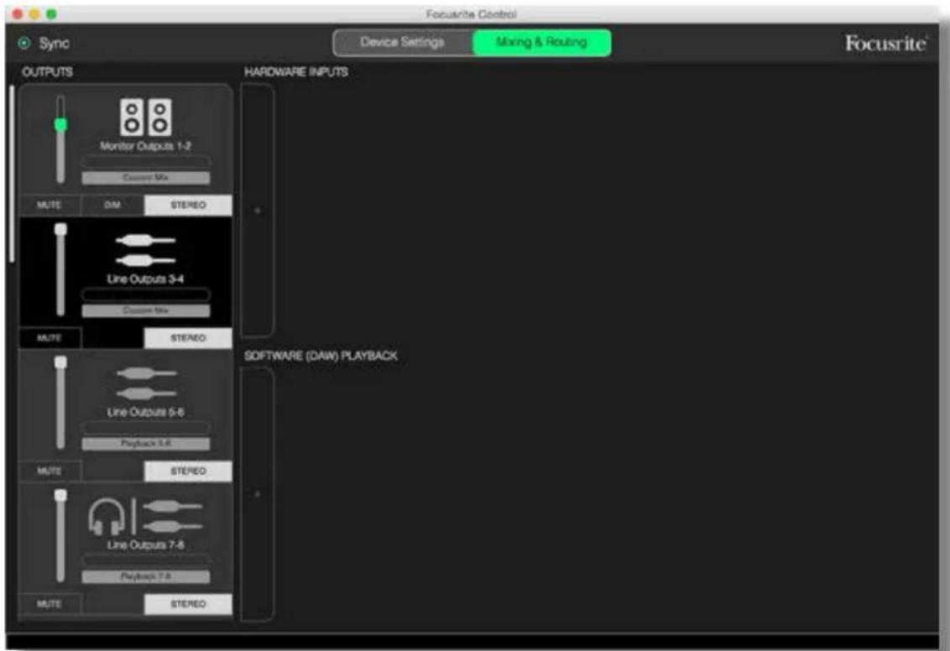
Task: Toggle STEREO on Line Outputs 7-8
Action: coord(188,604)
